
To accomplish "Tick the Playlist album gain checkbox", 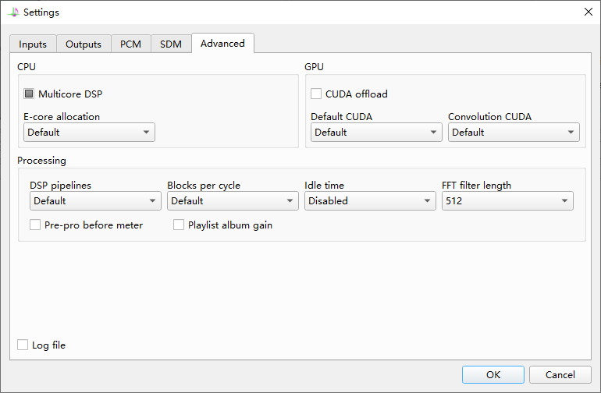I will (x=179, y=225).
